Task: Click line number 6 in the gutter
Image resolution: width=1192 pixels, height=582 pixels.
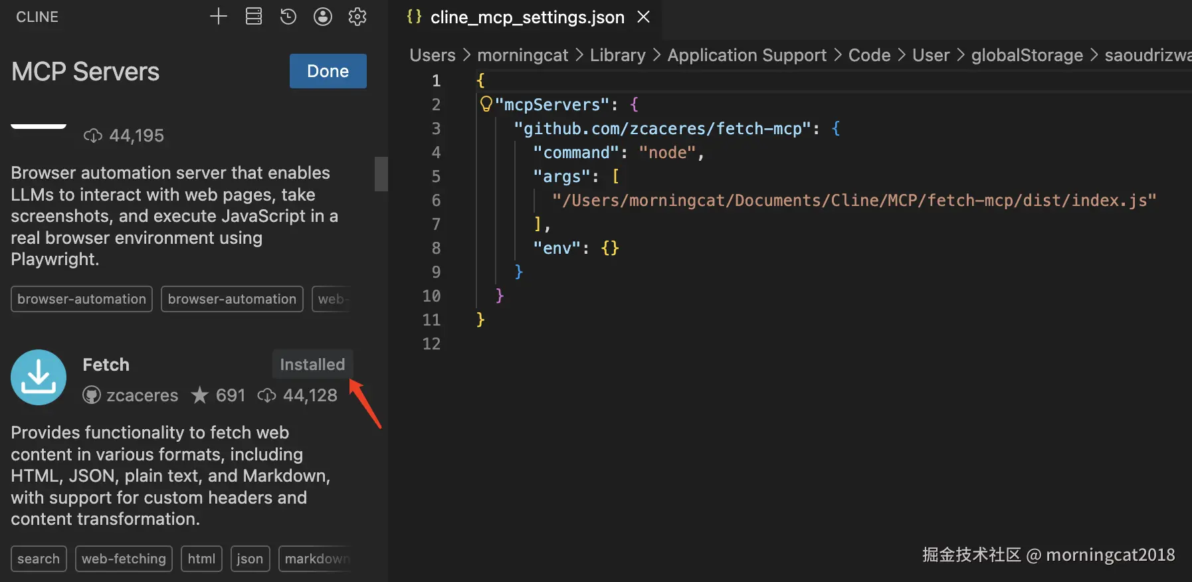Action: pos(436,201)
